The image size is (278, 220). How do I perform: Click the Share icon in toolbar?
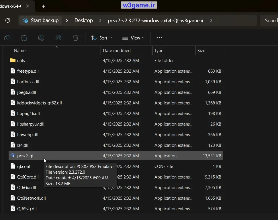pyautogui.click(x=58, y=38)
